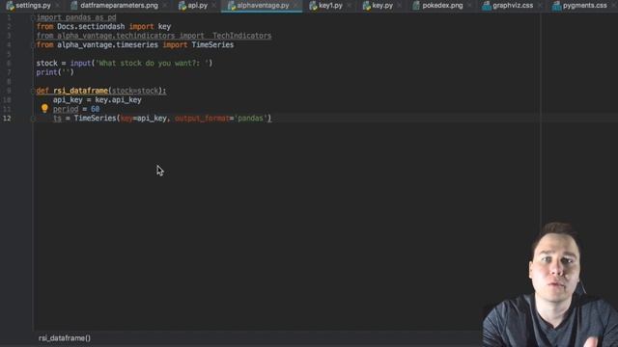The height and width of the screenshot is (347, 618).
Task: Click the 'pandas' string literal
Action: click(251, 118)
